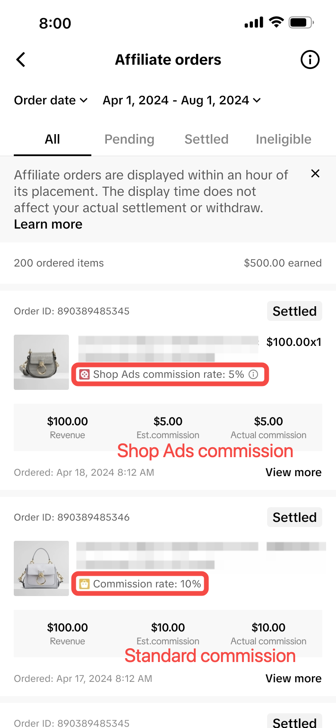The height and width of the screenshot is (728, 336).
Task: Tap the yellow standard commission bag icon
Action: pyautogui.click(x=84, y=584)
